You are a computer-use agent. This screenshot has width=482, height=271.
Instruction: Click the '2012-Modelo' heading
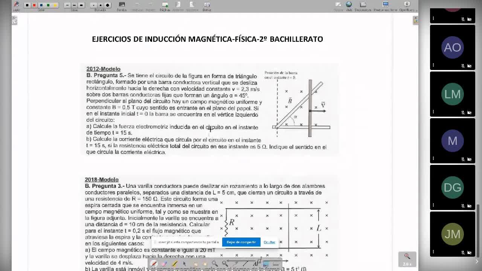coord(104,69)
